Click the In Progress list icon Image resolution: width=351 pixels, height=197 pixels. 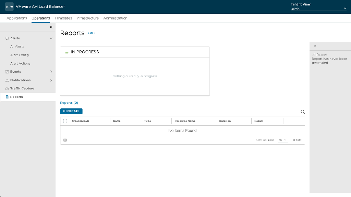pyautogui.click(x=66, y=52)
